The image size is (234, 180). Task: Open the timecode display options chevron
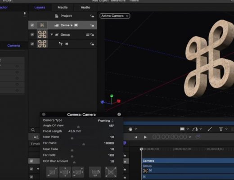[x=190, y=137]
